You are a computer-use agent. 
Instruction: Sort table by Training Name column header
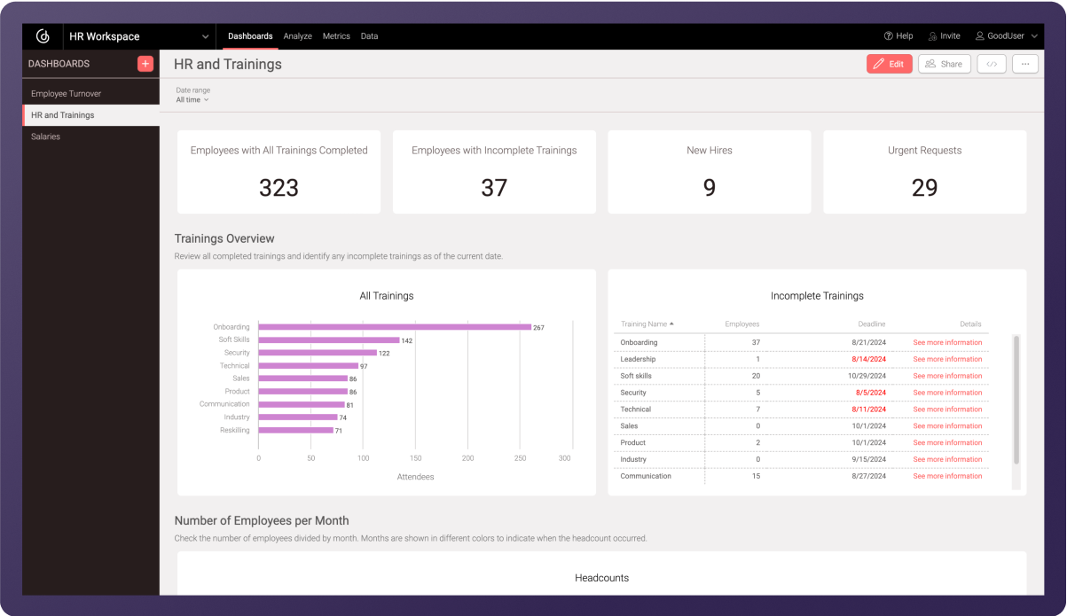647,324
